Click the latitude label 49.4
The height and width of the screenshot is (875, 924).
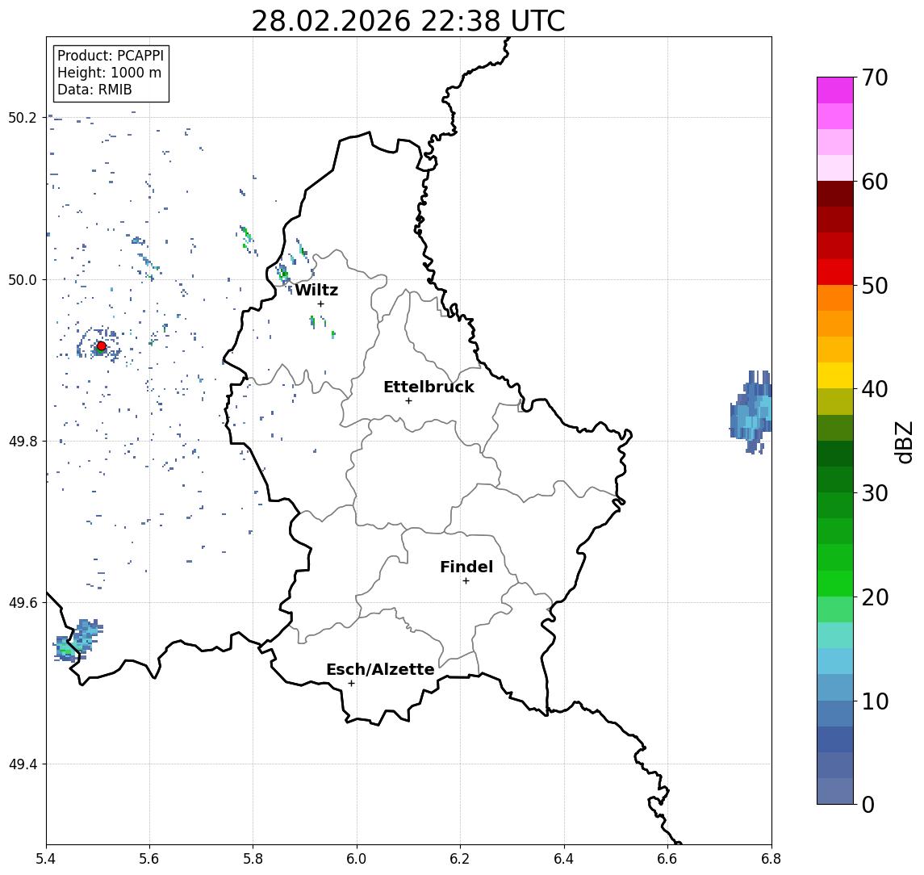(x=23, y=764)
